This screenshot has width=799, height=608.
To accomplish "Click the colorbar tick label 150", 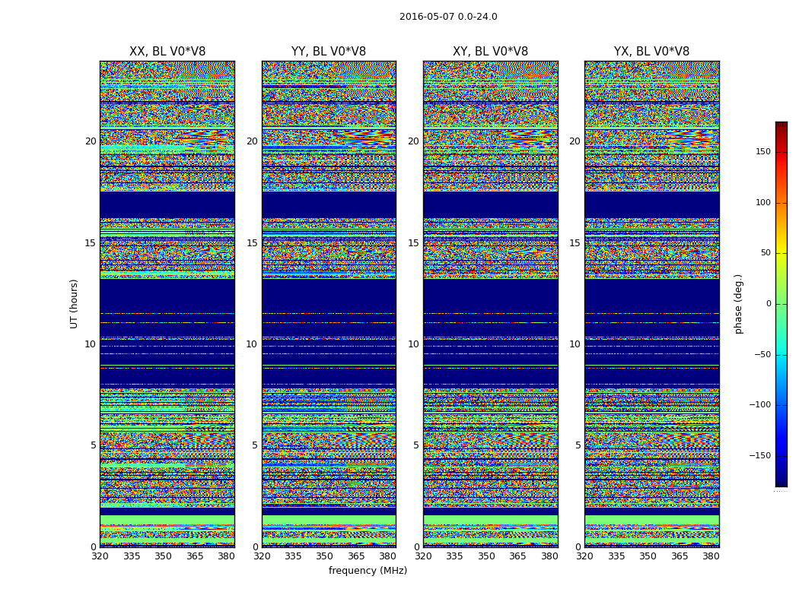I will [x=763, y=151].
